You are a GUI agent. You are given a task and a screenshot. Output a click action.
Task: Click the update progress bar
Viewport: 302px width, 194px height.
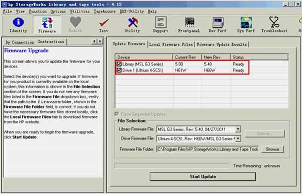point(172,166)
